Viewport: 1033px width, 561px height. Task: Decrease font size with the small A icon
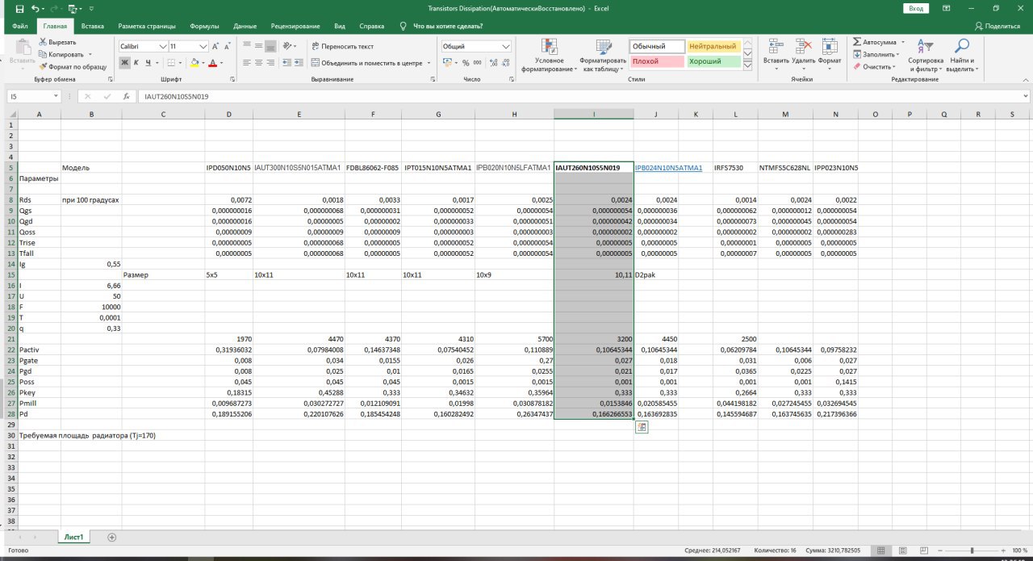tap(229, 47)
